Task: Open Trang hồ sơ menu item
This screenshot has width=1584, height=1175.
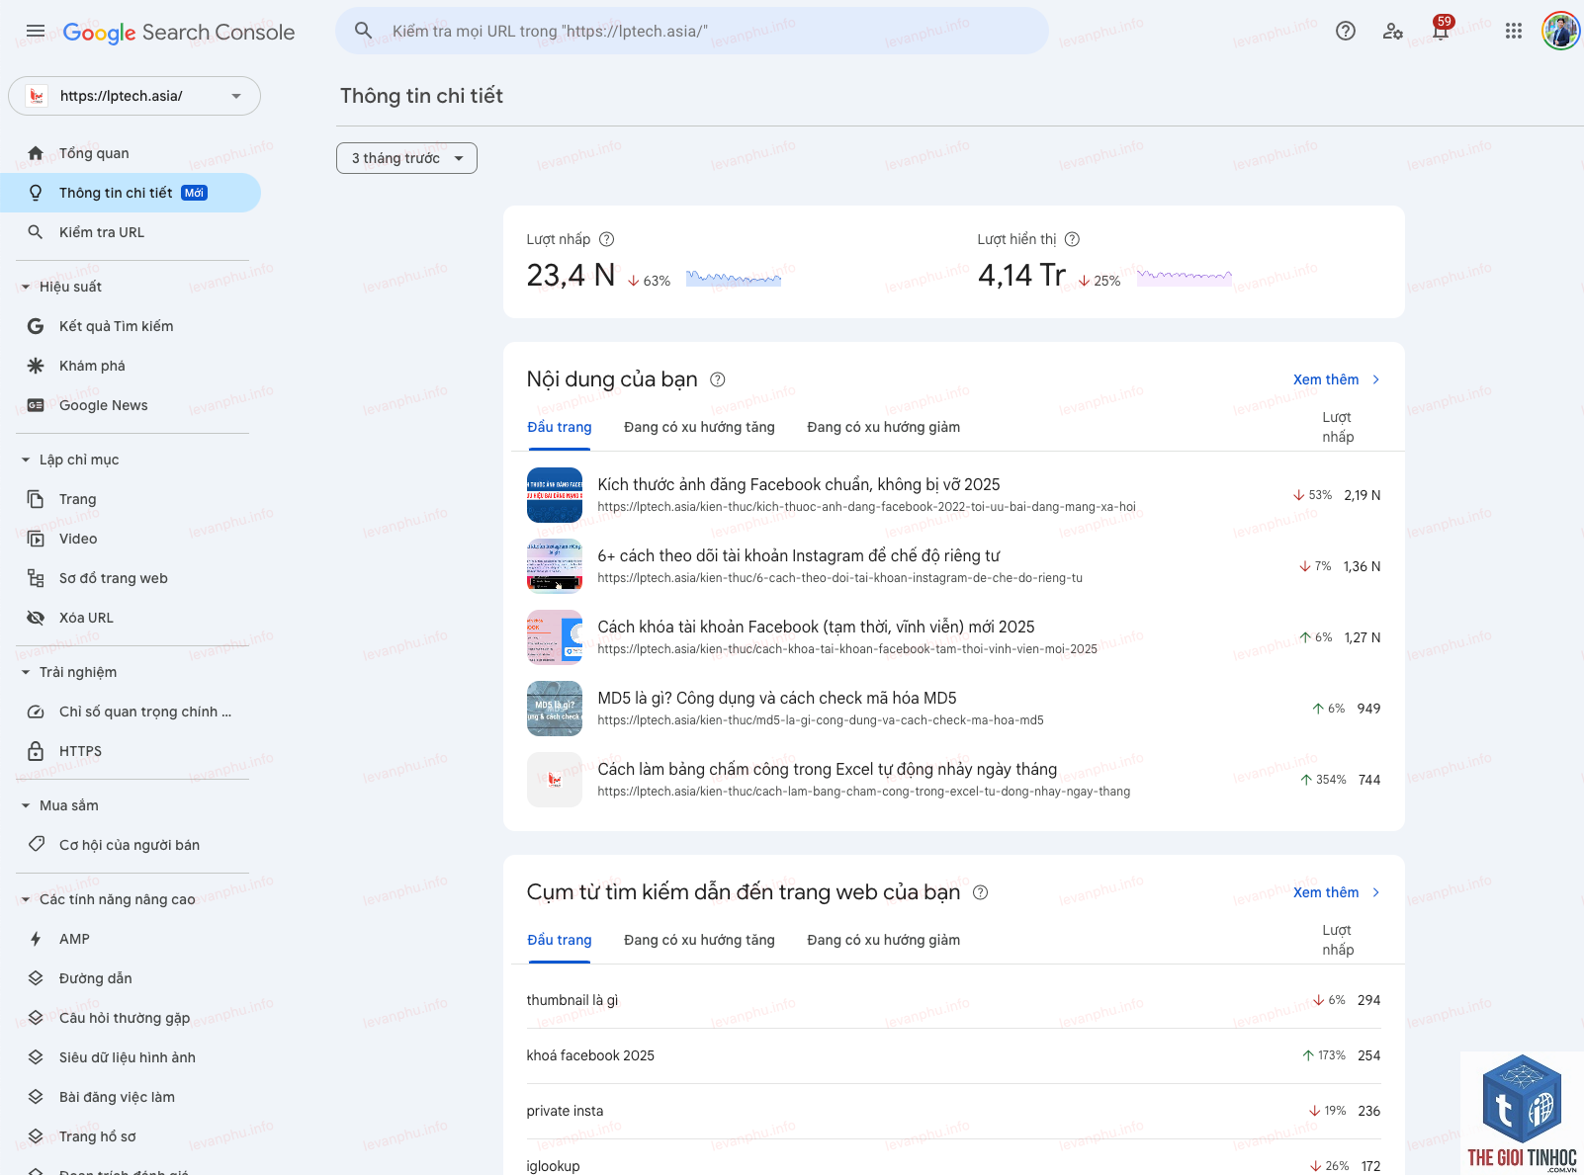Action: (97, 1136)
